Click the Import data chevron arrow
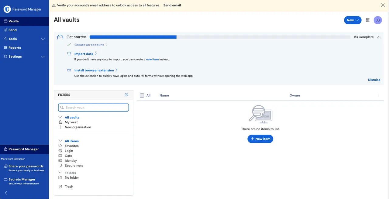The image size is (389, 199). click(96, 54)
